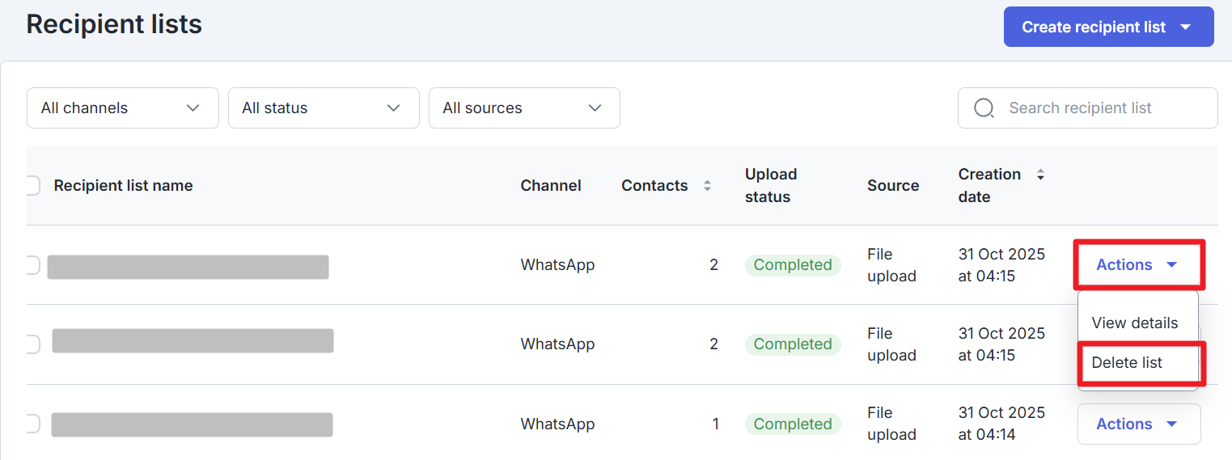Open Actions for the list created at 04:14
This screenshot has width=1232, height=460.
1137,424
